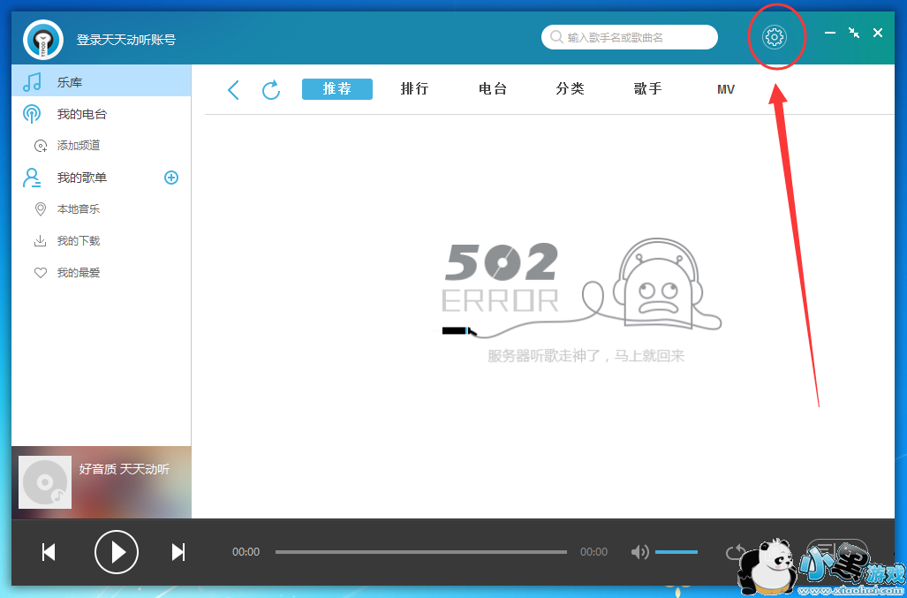Open the MV tab

[726, 89]
